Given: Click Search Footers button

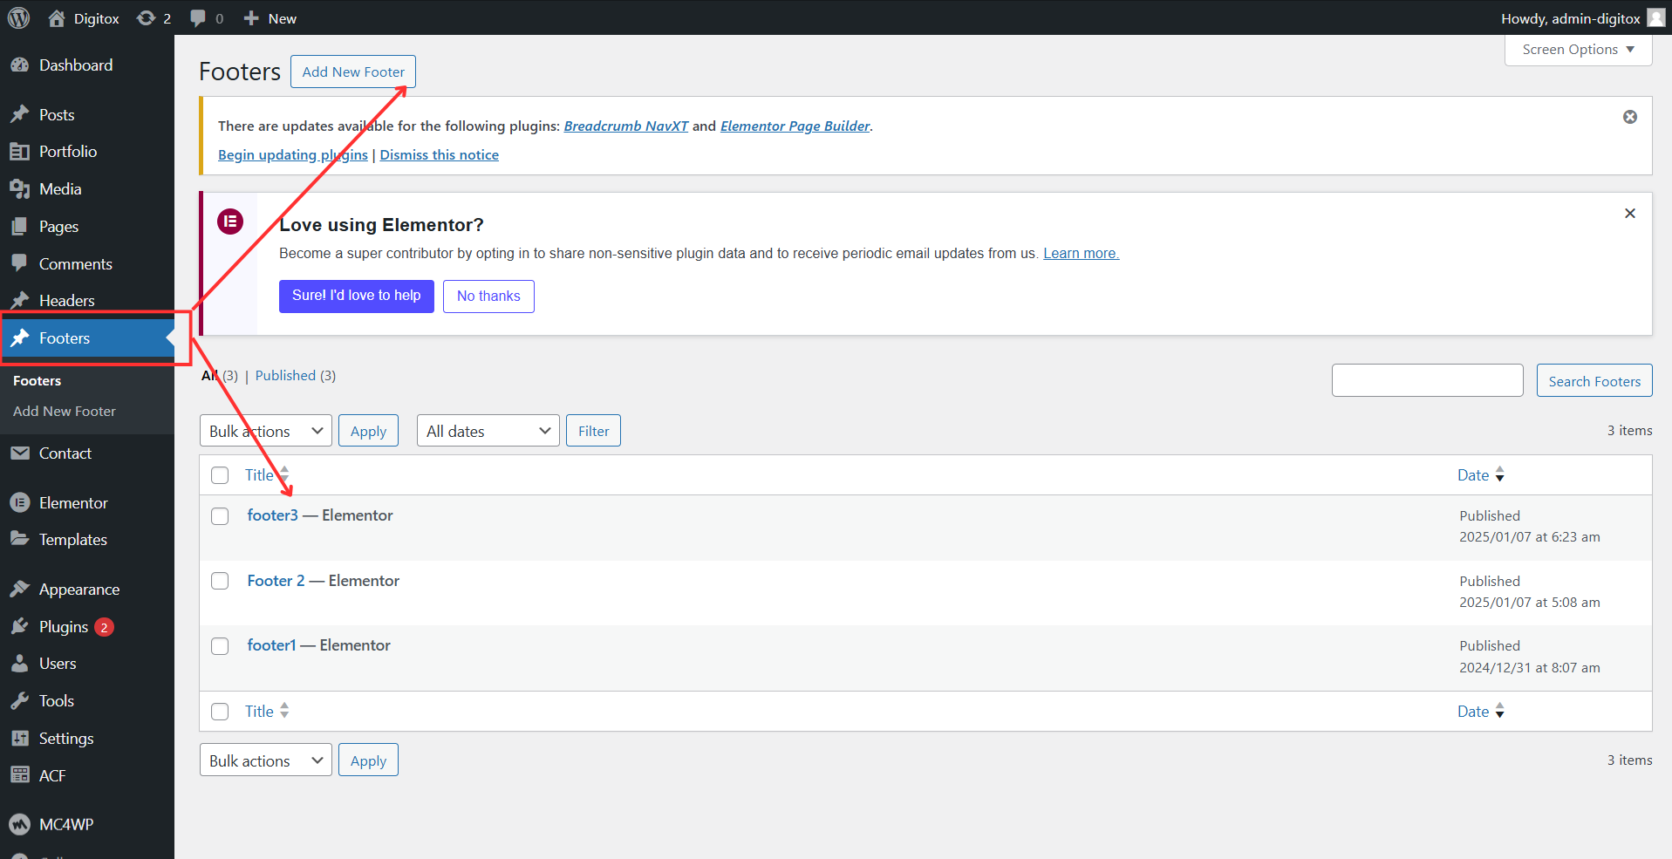Looking at the screenshot, I should (1594, 380).
